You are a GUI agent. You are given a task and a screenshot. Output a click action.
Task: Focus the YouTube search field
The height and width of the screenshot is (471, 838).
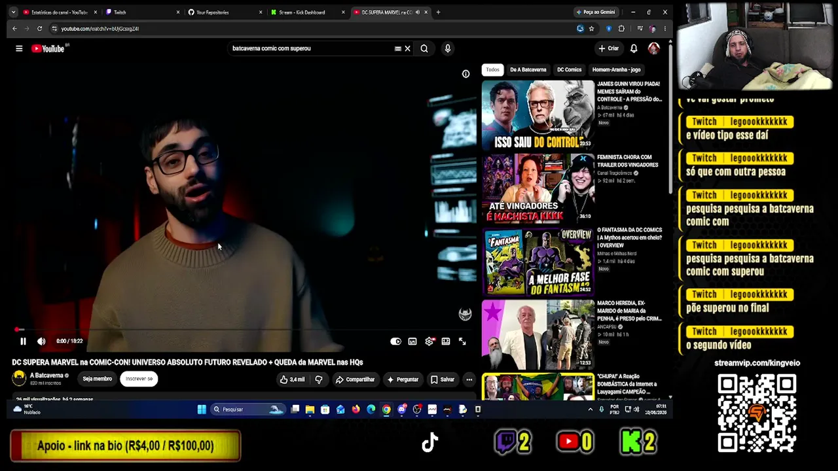click(x=311, y=48)
